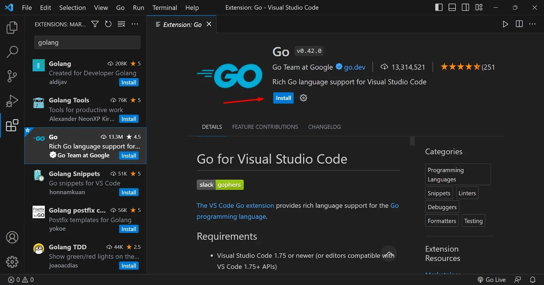Clear extensions search results icon
This screenshot has width=544, height=285.
[x=121, y=24]
